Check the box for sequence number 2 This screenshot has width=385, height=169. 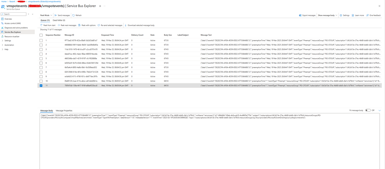41,45
